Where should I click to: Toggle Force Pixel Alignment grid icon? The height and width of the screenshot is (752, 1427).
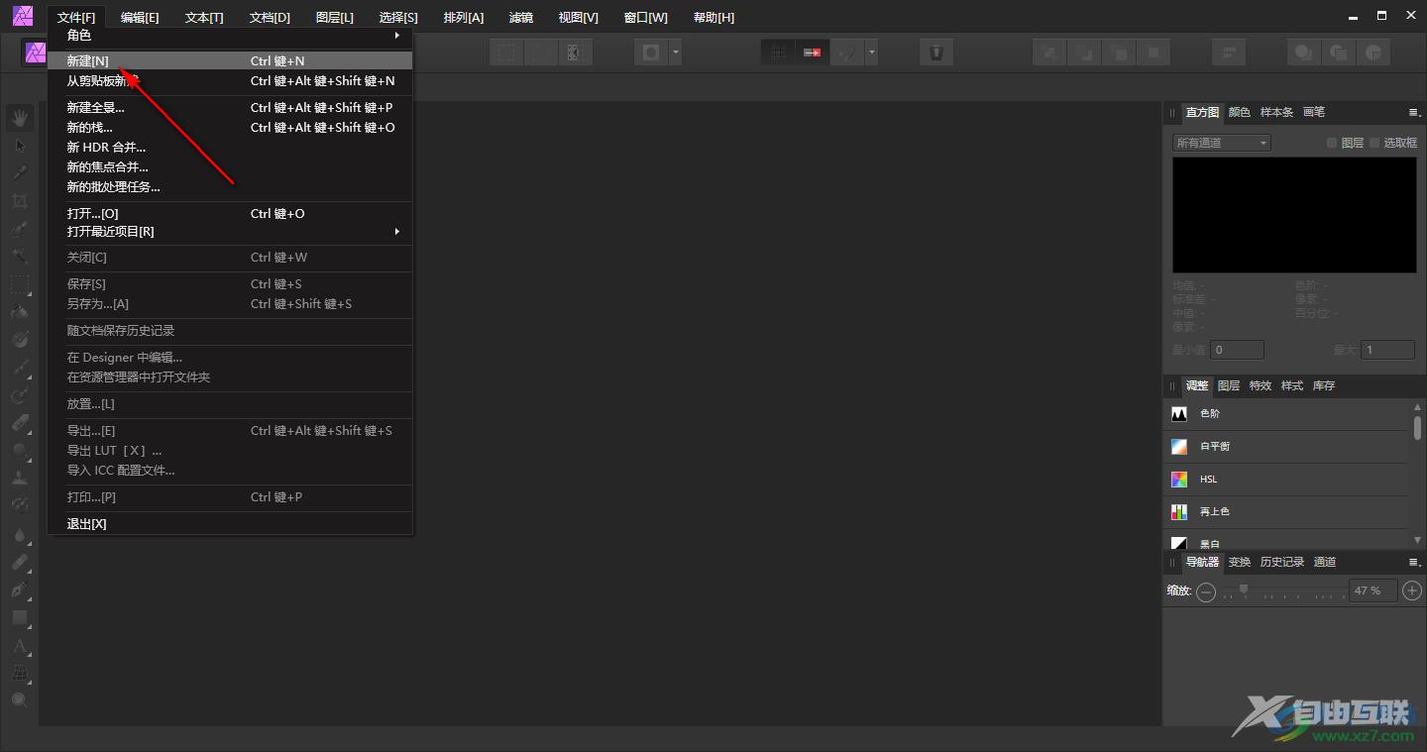[x=778, y=53]
